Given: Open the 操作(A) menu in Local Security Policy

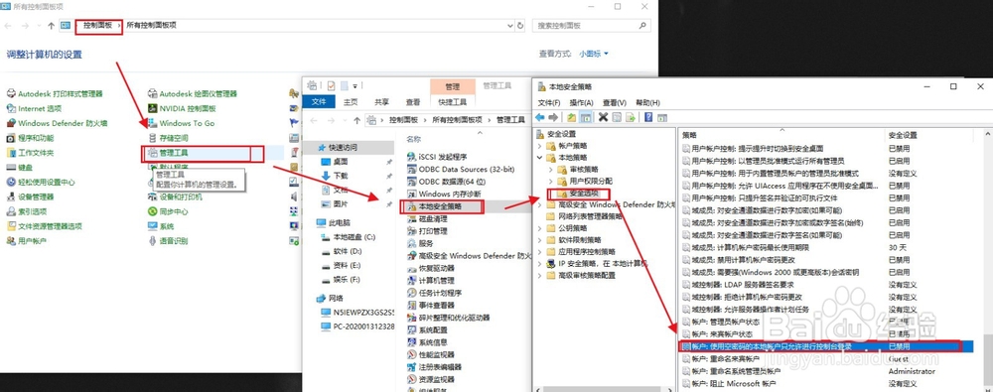Looking at the screenshot, I should pos(581,102).
